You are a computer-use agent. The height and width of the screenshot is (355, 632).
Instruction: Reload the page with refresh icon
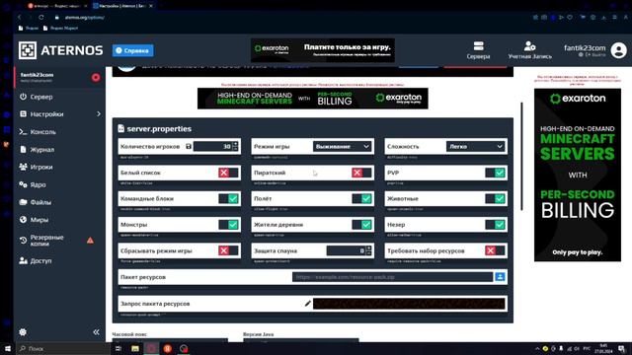click(41, 18)
